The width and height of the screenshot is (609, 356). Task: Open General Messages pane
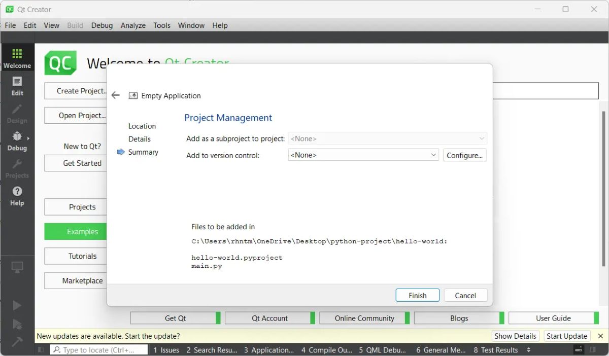pyautogui.click(x=441, y=350)
